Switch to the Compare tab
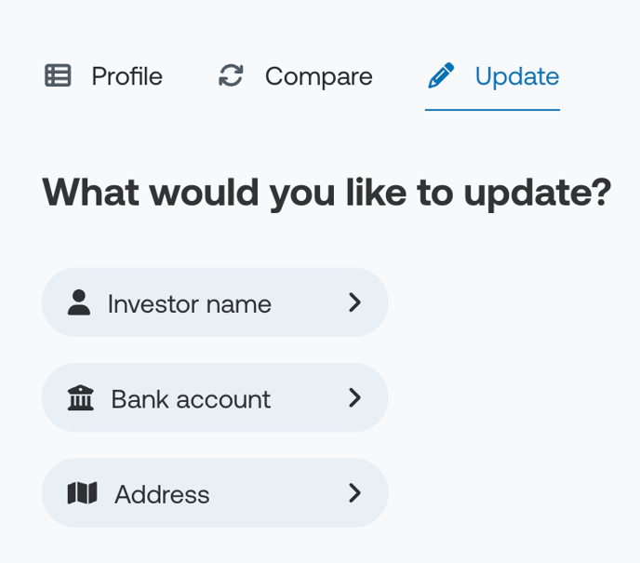Viewport: 640px width, 563px height. pos(296,76)
